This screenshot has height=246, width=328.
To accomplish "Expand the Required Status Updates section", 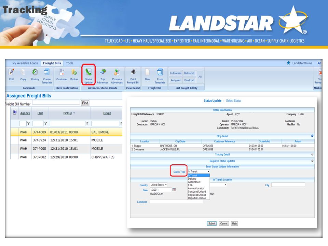I will click(312, 161).
